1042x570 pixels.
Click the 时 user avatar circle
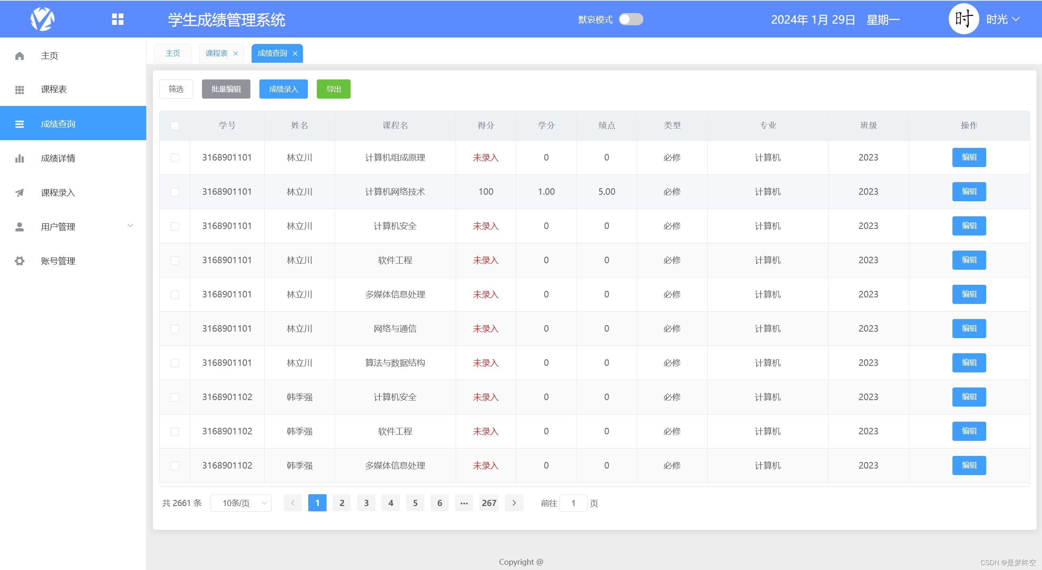(963, 19)
